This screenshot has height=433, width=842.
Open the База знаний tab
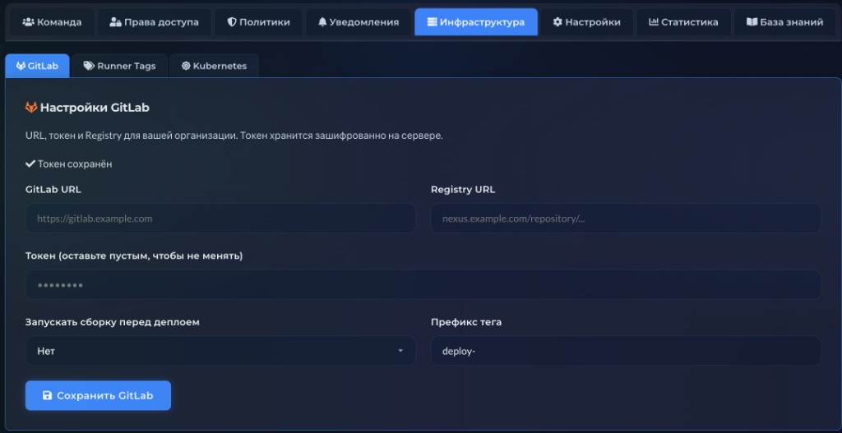[x=784, y=22]
